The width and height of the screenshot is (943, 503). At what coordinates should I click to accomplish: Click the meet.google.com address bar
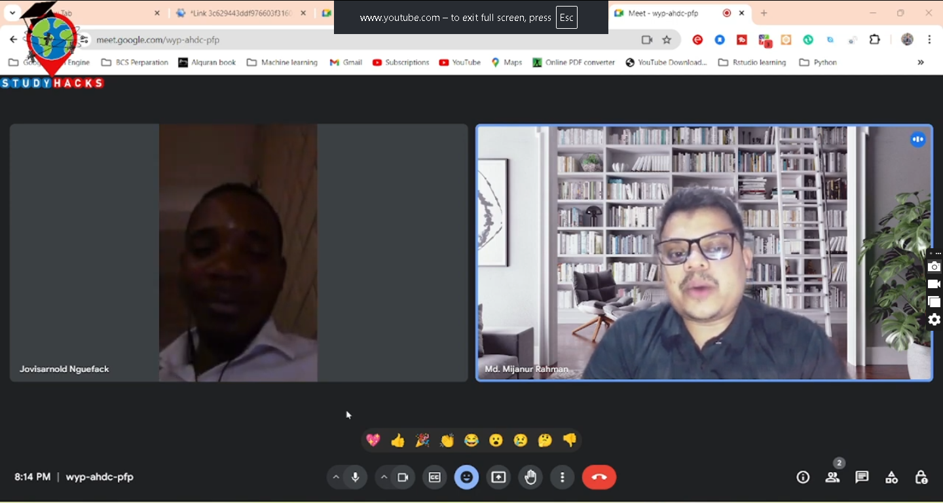pos(367,40)
